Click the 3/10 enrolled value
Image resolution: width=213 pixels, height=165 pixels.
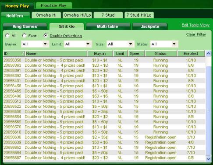click(191, 137)
